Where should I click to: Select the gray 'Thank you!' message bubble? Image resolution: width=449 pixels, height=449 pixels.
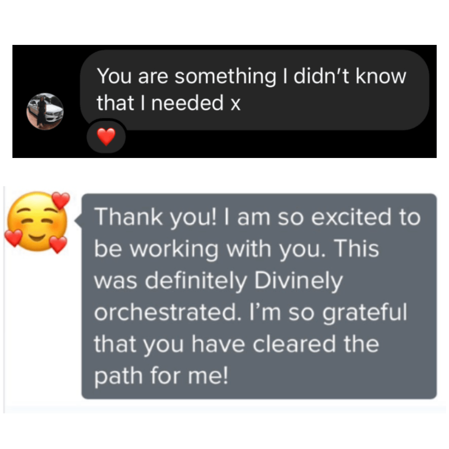(259, 296)
